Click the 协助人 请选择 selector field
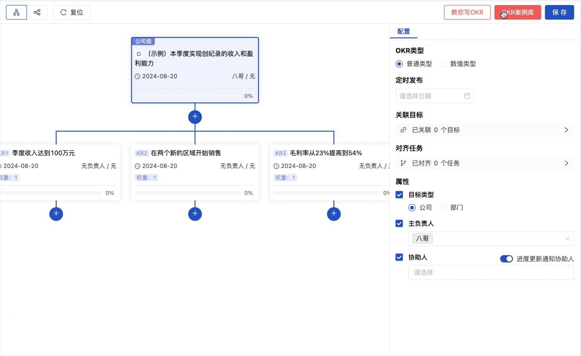The width and height of the screenshot is (581, 356). [x=491, y=273]
